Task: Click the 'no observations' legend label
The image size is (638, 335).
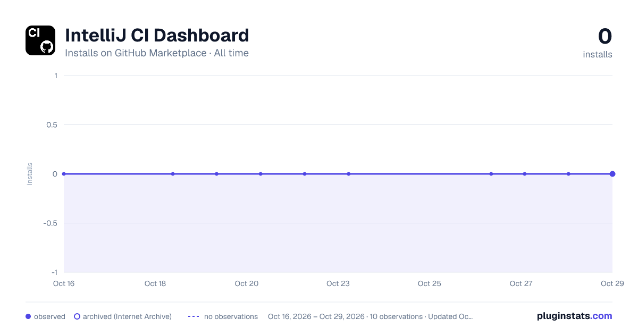Action: click(x=231, y=316)
